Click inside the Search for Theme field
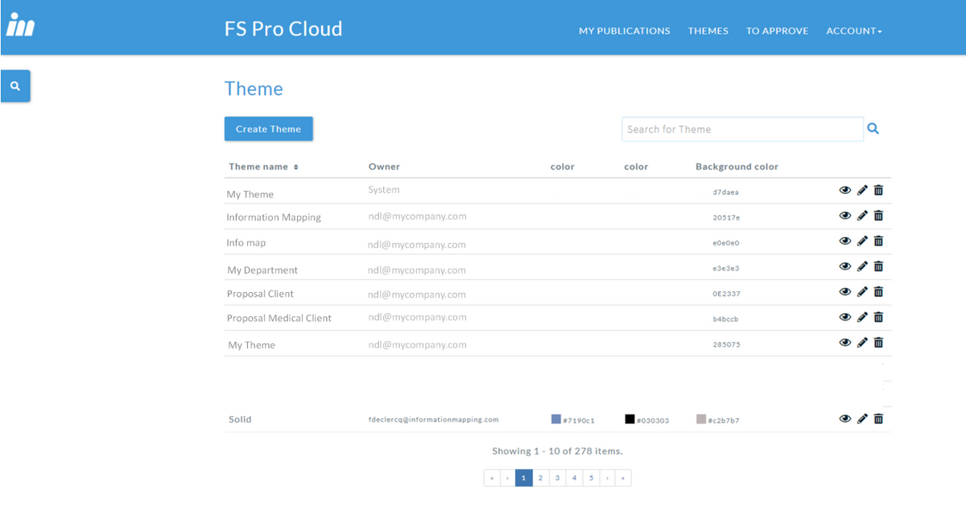Image resolution: width=966 pixels, height=523 pixels. pos(741,129)
